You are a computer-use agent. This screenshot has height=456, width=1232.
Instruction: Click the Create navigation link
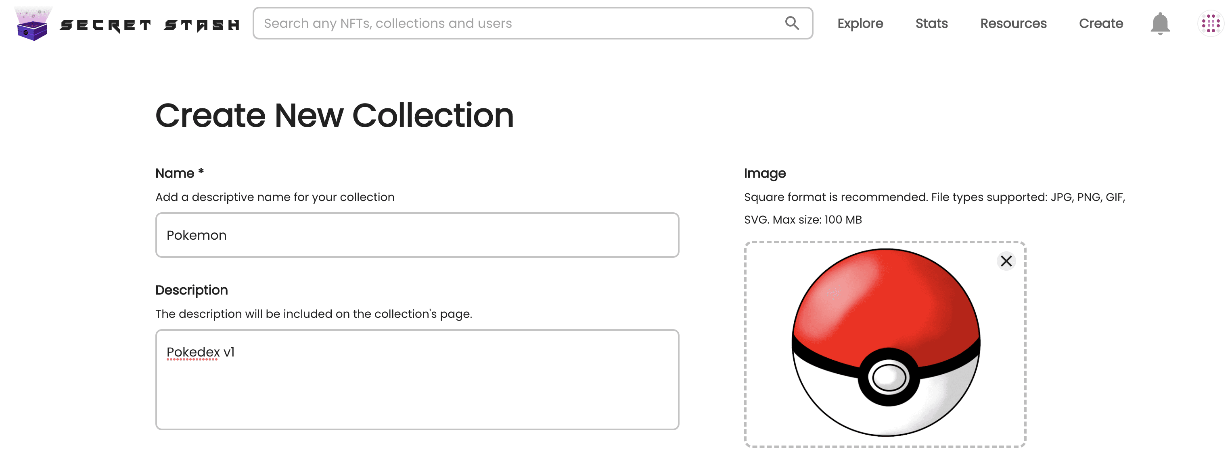(x=1101, y=23)
